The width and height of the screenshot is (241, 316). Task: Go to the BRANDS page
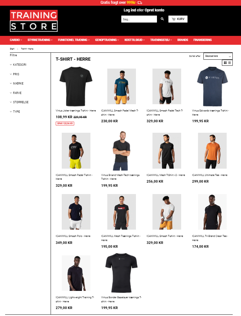183,40
